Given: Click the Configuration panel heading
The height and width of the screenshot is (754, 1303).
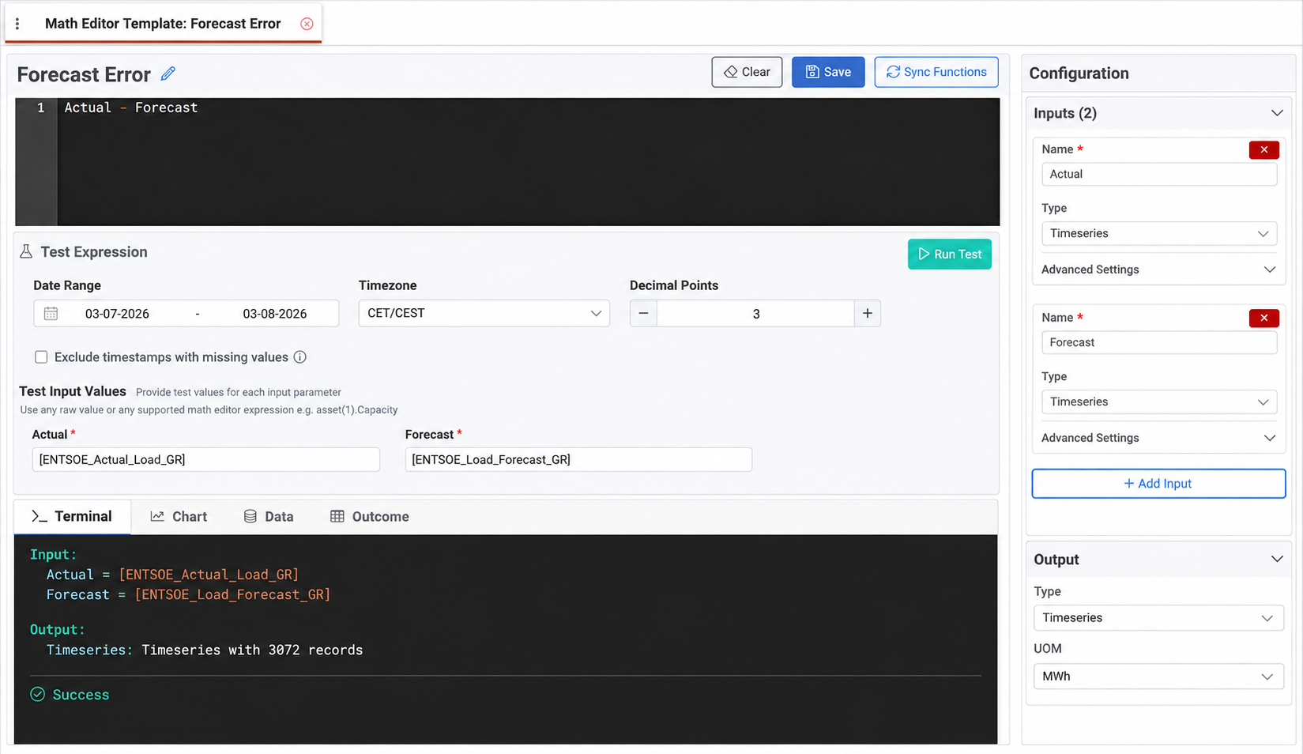Looking at the screenshot, I should pyautogui.click(x=1079, y=73).
